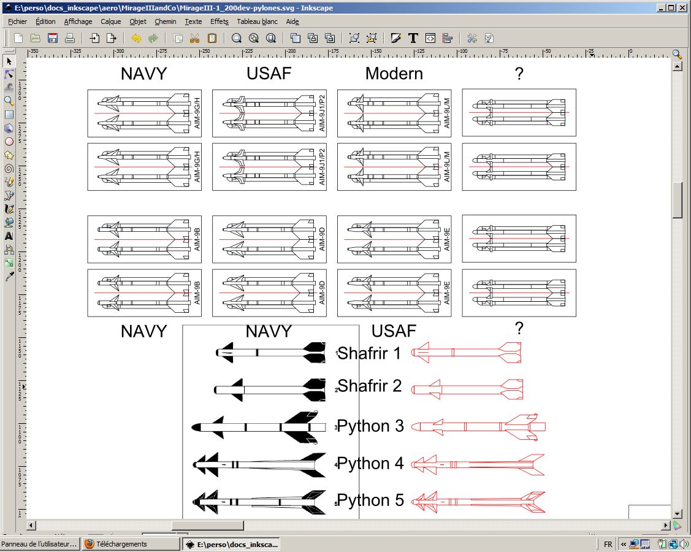Screen dimensions: 691x552
Task: Choose the Spiral tool
Action: tap(9, 168)
